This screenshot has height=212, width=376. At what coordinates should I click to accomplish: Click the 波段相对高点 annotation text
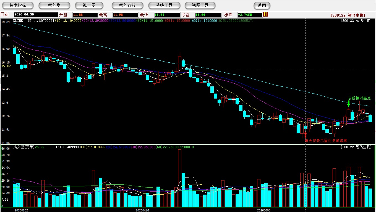click(x=359, y=98)
